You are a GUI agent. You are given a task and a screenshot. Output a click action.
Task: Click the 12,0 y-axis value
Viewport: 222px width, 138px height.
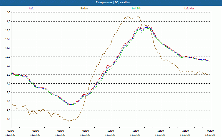pos(8,39)
